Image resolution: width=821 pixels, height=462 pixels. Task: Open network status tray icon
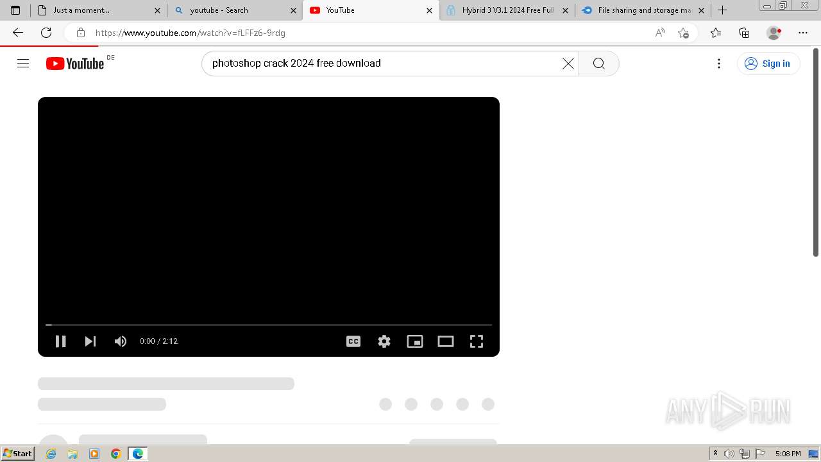coord(745,454)
